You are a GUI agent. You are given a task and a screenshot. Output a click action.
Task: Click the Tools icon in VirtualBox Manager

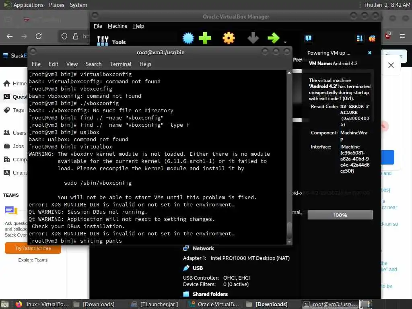(103, 41)
